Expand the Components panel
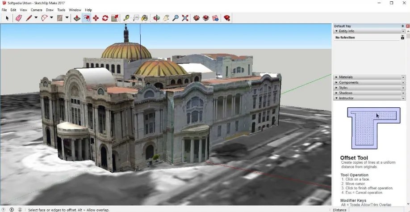The height and width of the screenshot is (212, 410). 336,82
